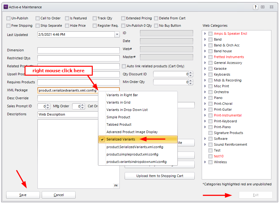Image resolution: width=280 pixels, height=205 pixels.
Task: Click the Serialized Variants menu item
Action: point(138,139)
